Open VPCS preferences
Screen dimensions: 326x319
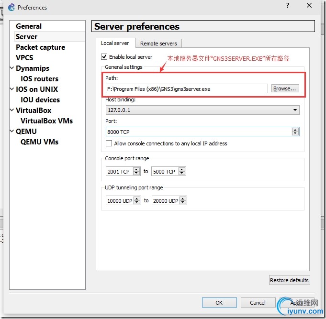pos(24,58)
